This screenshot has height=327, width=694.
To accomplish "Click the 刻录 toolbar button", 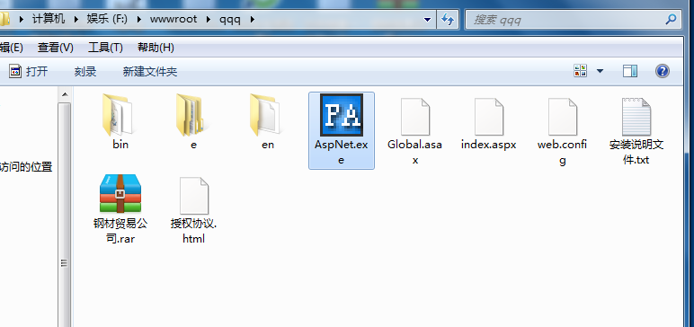I will 85,71.
